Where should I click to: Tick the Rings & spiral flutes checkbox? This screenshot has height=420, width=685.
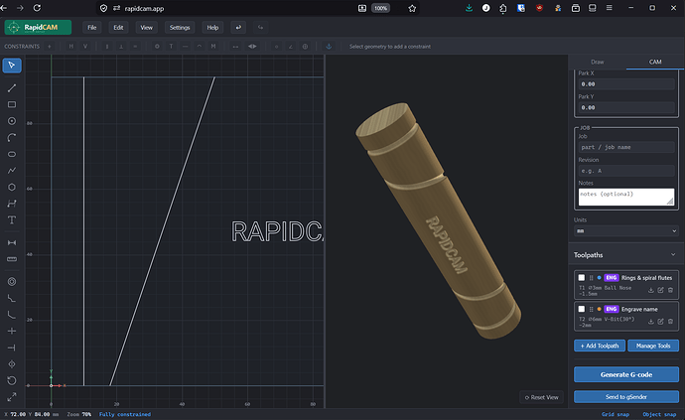pyautogui.click(x=582, y=278)
